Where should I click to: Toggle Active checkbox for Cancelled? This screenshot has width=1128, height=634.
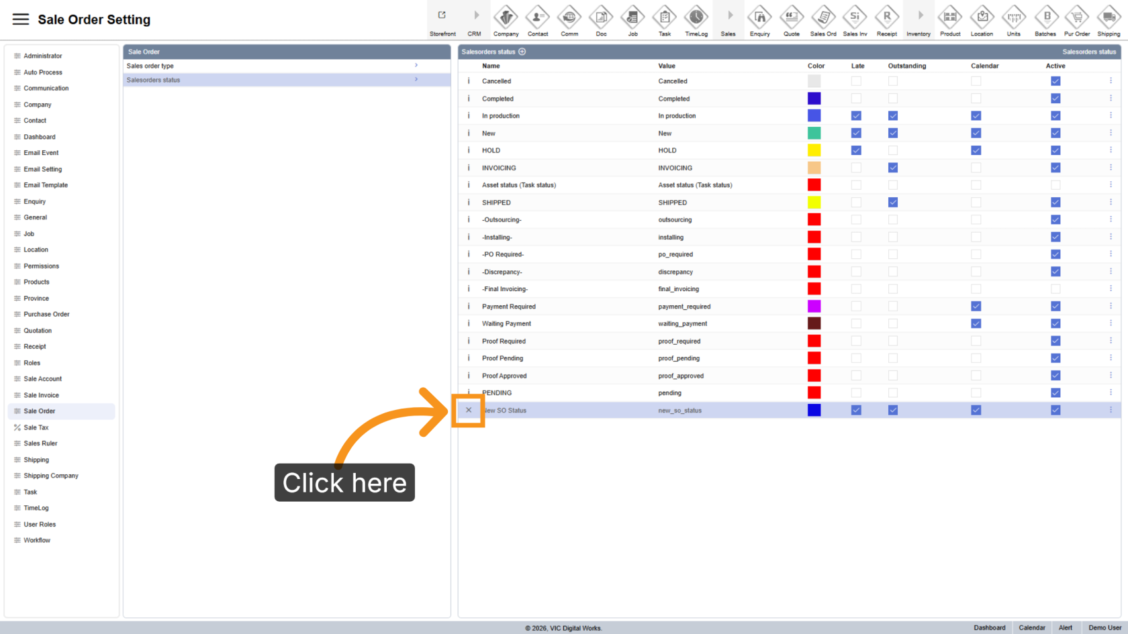1055,81
